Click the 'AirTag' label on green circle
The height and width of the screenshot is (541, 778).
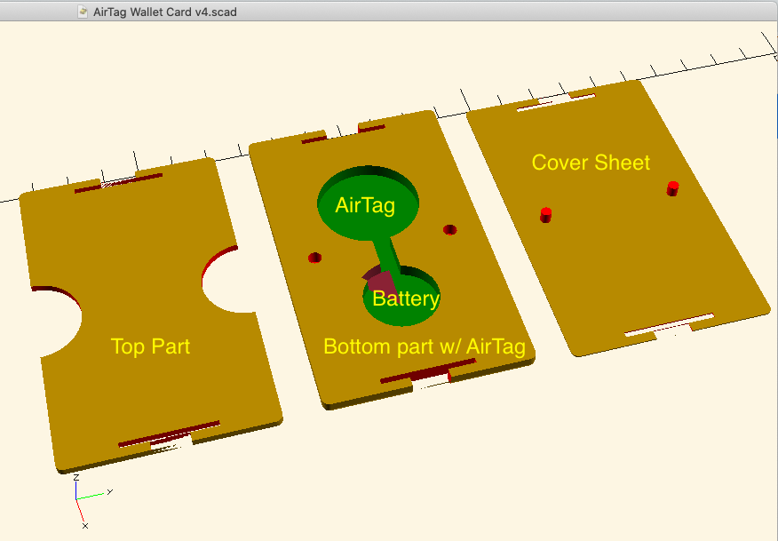pyautogui.click(x=365, y=205)
